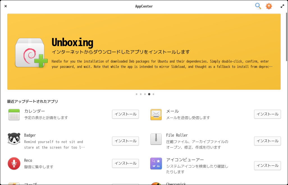This screenshot has height=185, width=288.
Task: Click the Badger description 'Remind yourself to not sit'
Action: [x=54, y=144]
